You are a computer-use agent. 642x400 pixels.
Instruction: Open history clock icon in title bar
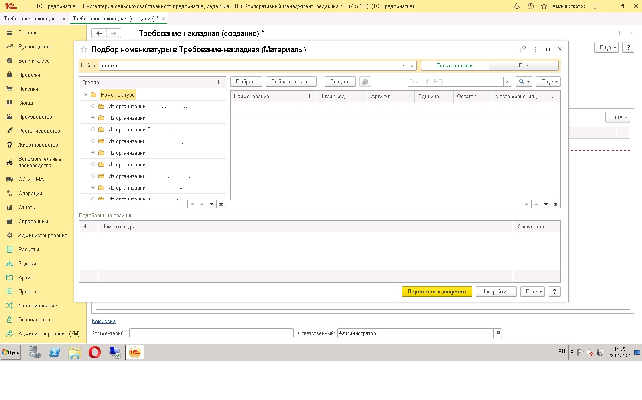pos(530,6)
